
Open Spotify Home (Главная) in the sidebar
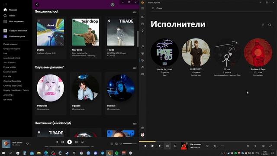[10, 10]
